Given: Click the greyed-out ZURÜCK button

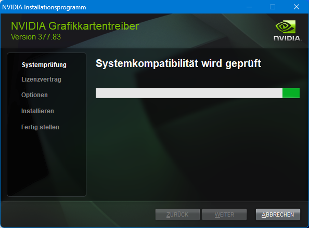Looking at the screenshot, I should click(177, 214).
